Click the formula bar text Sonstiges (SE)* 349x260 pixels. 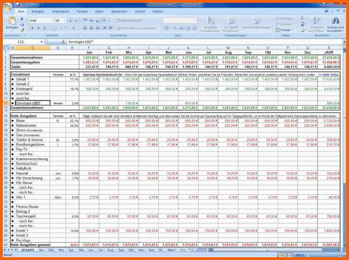tap(81, 42)
